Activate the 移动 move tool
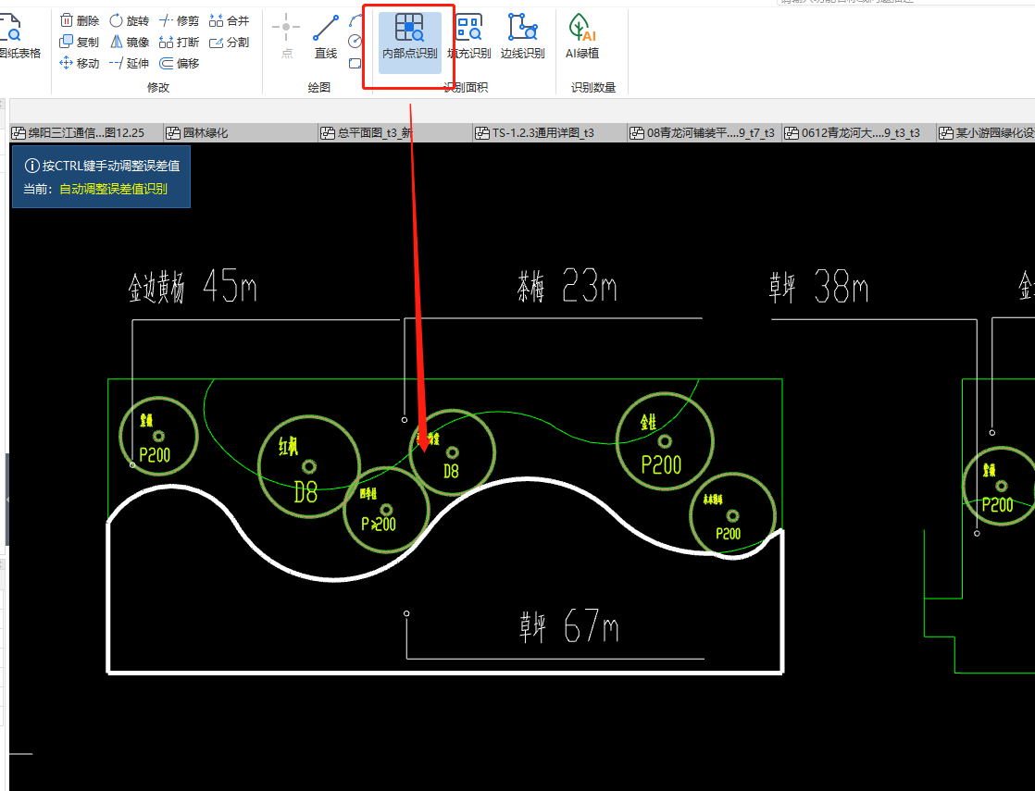 [80, 63]
